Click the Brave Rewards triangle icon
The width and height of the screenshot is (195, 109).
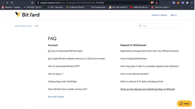click(157, 3)
